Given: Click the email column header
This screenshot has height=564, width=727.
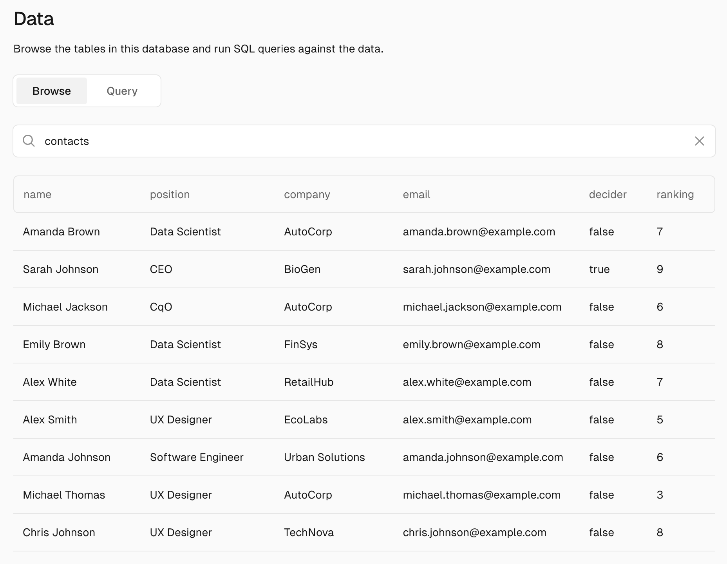Looking at the screenshot, I should tap(416, 195).
